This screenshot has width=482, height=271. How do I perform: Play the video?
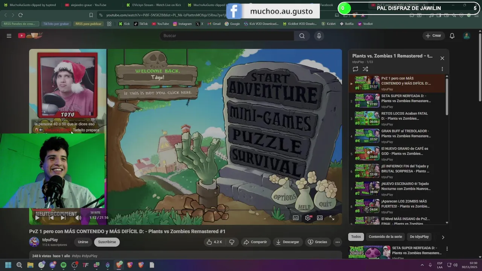click(x=37, y=218)
